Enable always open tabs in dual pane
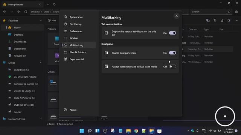This screenshot has height=135, width=241. tap(172, 66)
